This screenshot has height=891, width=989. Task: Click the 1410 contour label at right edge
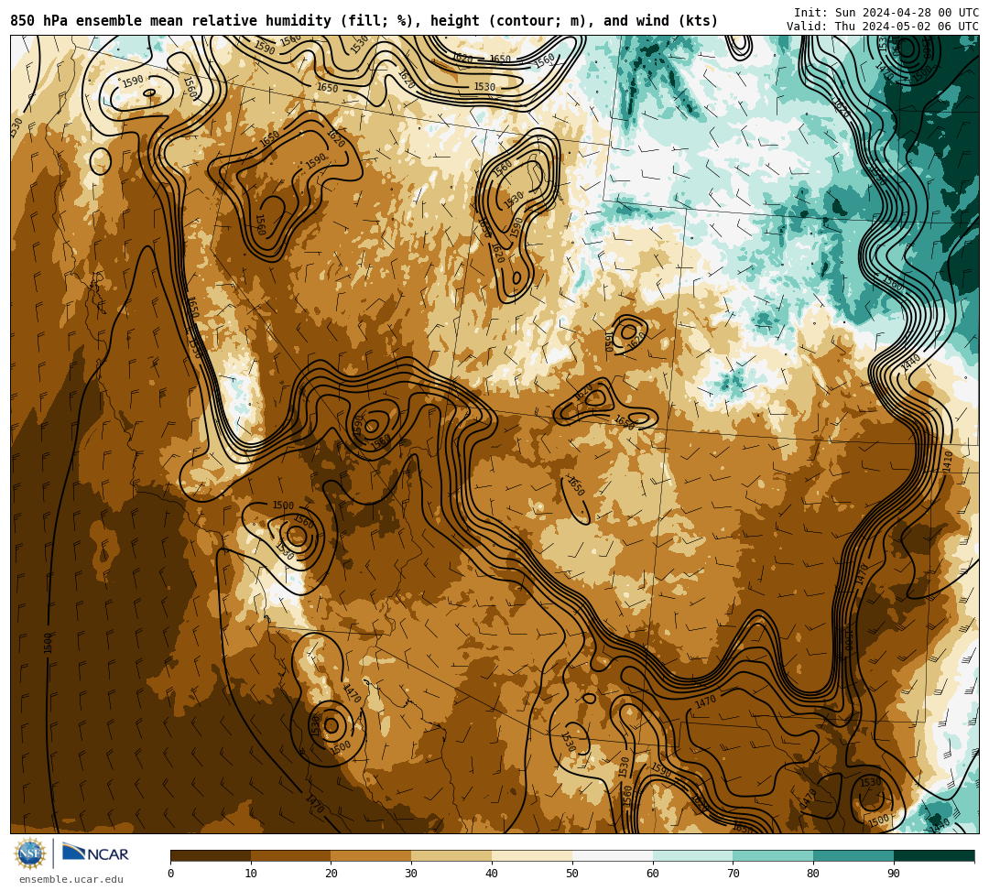(x=949, y=461)
